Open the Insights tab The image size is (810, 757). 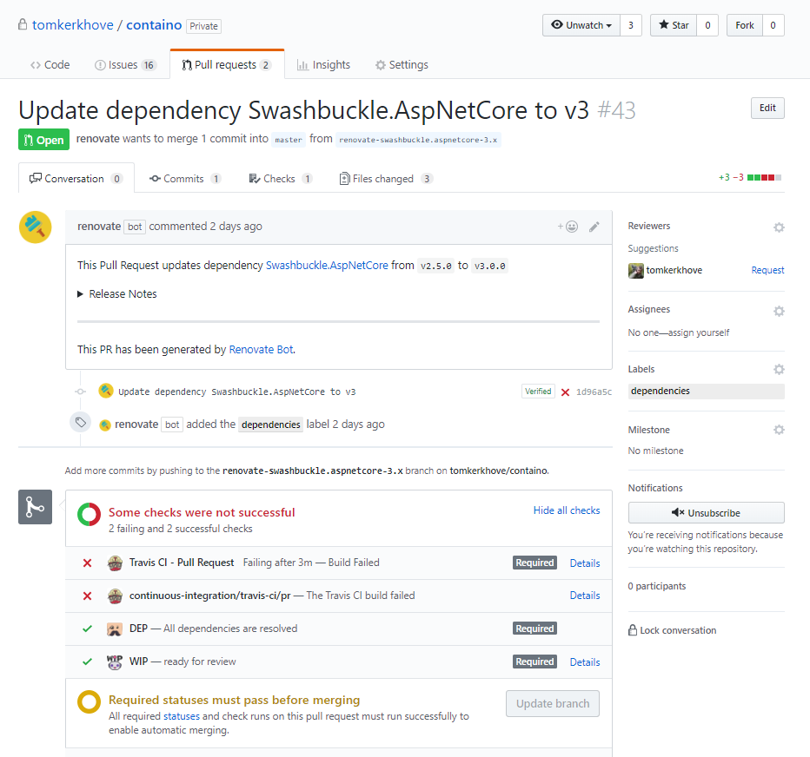[323, 65]
